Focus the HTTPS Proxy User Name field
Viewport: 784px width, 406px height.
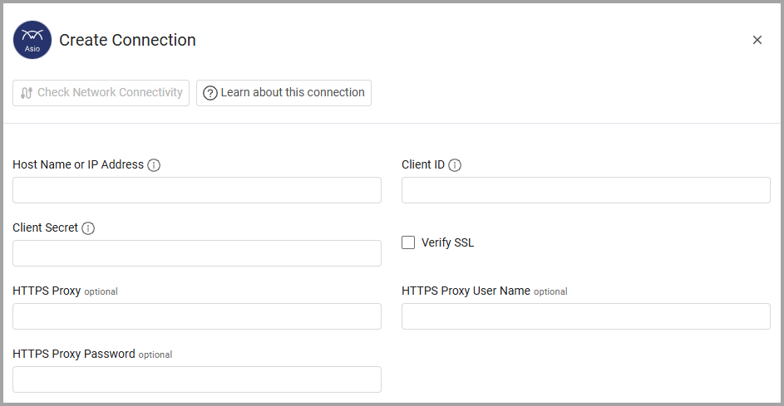(x=585, y=316)
